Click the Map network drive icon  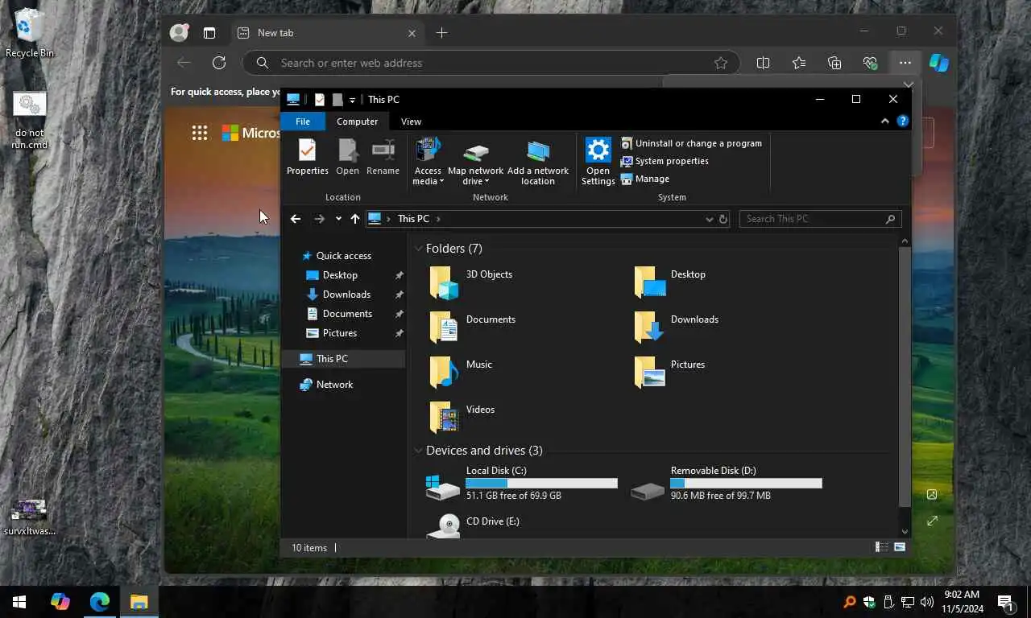(475, 151)
